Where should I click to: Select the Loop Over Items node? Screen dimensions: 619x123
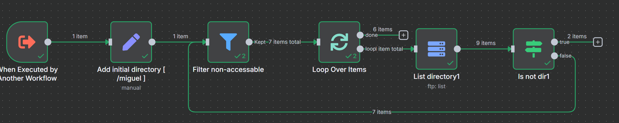point(339,42)
